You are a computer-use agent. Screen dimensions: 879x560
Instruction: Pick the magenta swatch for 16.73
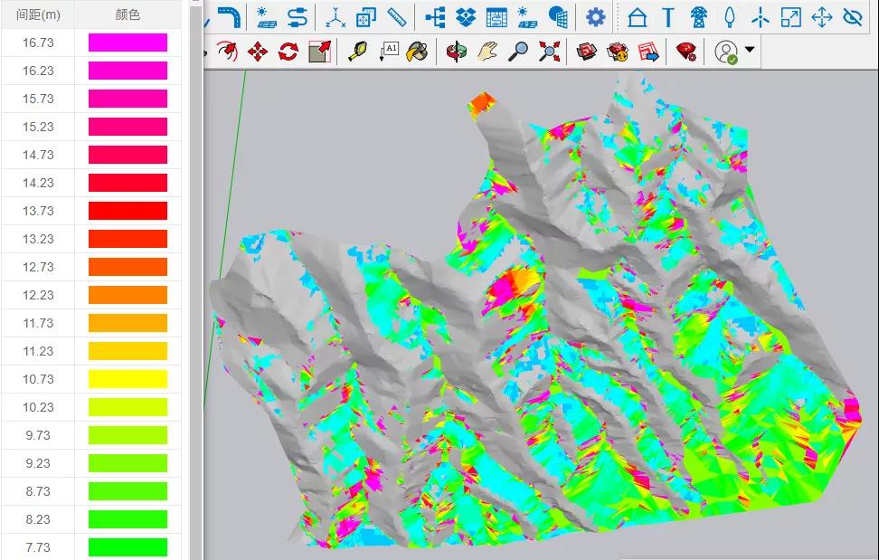[x=128, y=43]
